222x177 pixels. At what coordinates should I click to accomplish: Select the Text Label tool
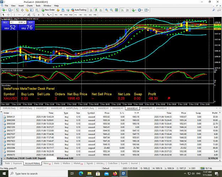point(43,15)
